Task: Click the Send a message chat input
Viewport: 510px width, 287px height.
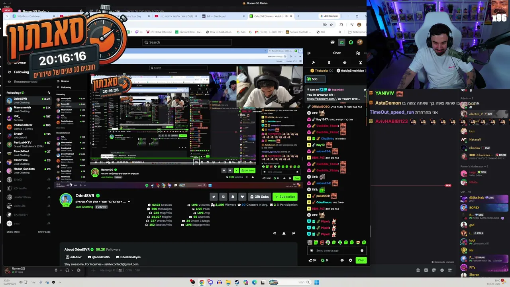Action: click(x=337, y=251)
